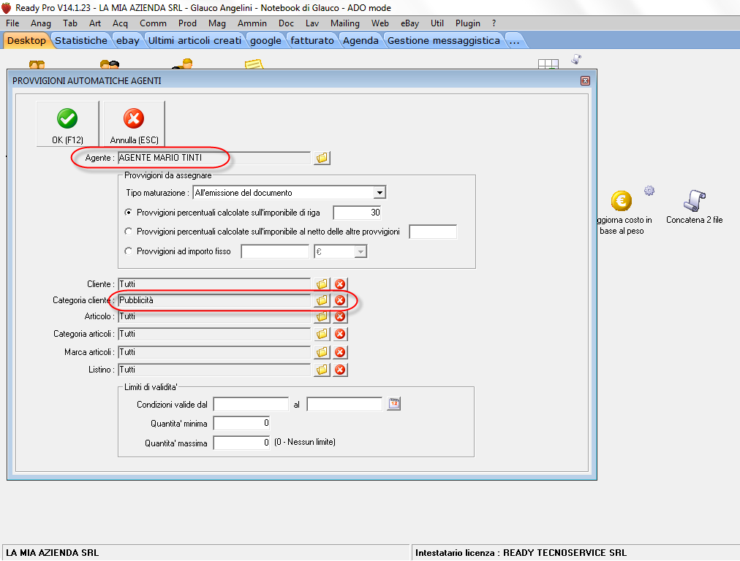The image size is (740, 561).
Task: Open the Mag menu
Action: [x=217, y=23]
